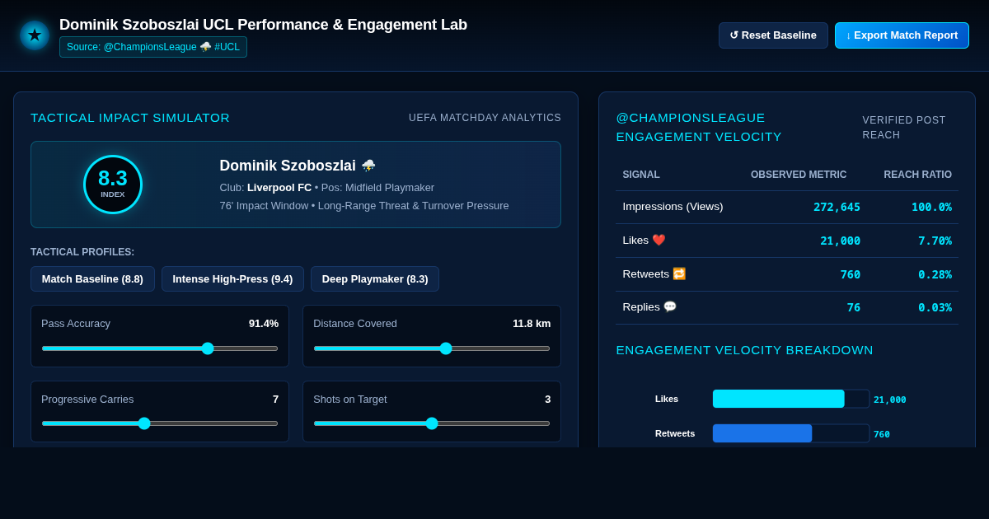
Task: Adjust the Shots on Target slider
Action: (432, 423)
